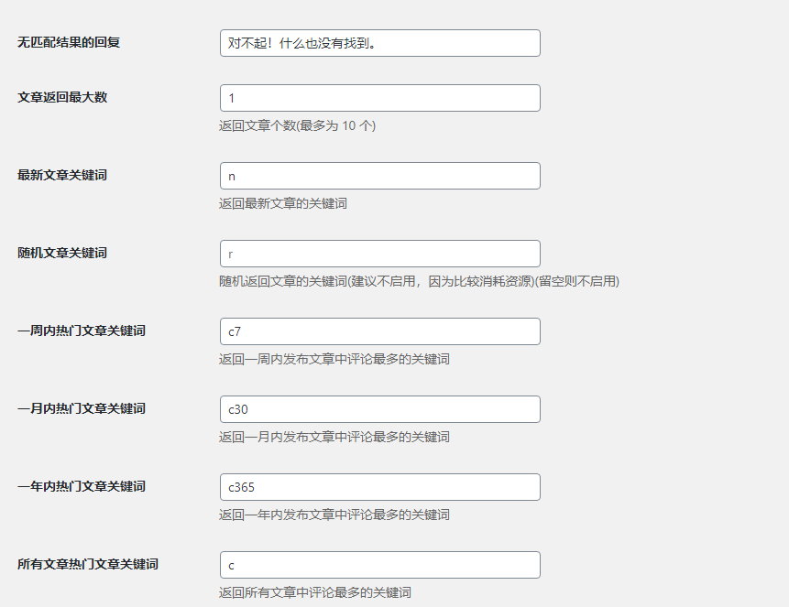789x607 pixels.
Task: Click the '返回文章个数(最多为 10 个)' description
Action: pyautogui.click(x=297, y=125)
